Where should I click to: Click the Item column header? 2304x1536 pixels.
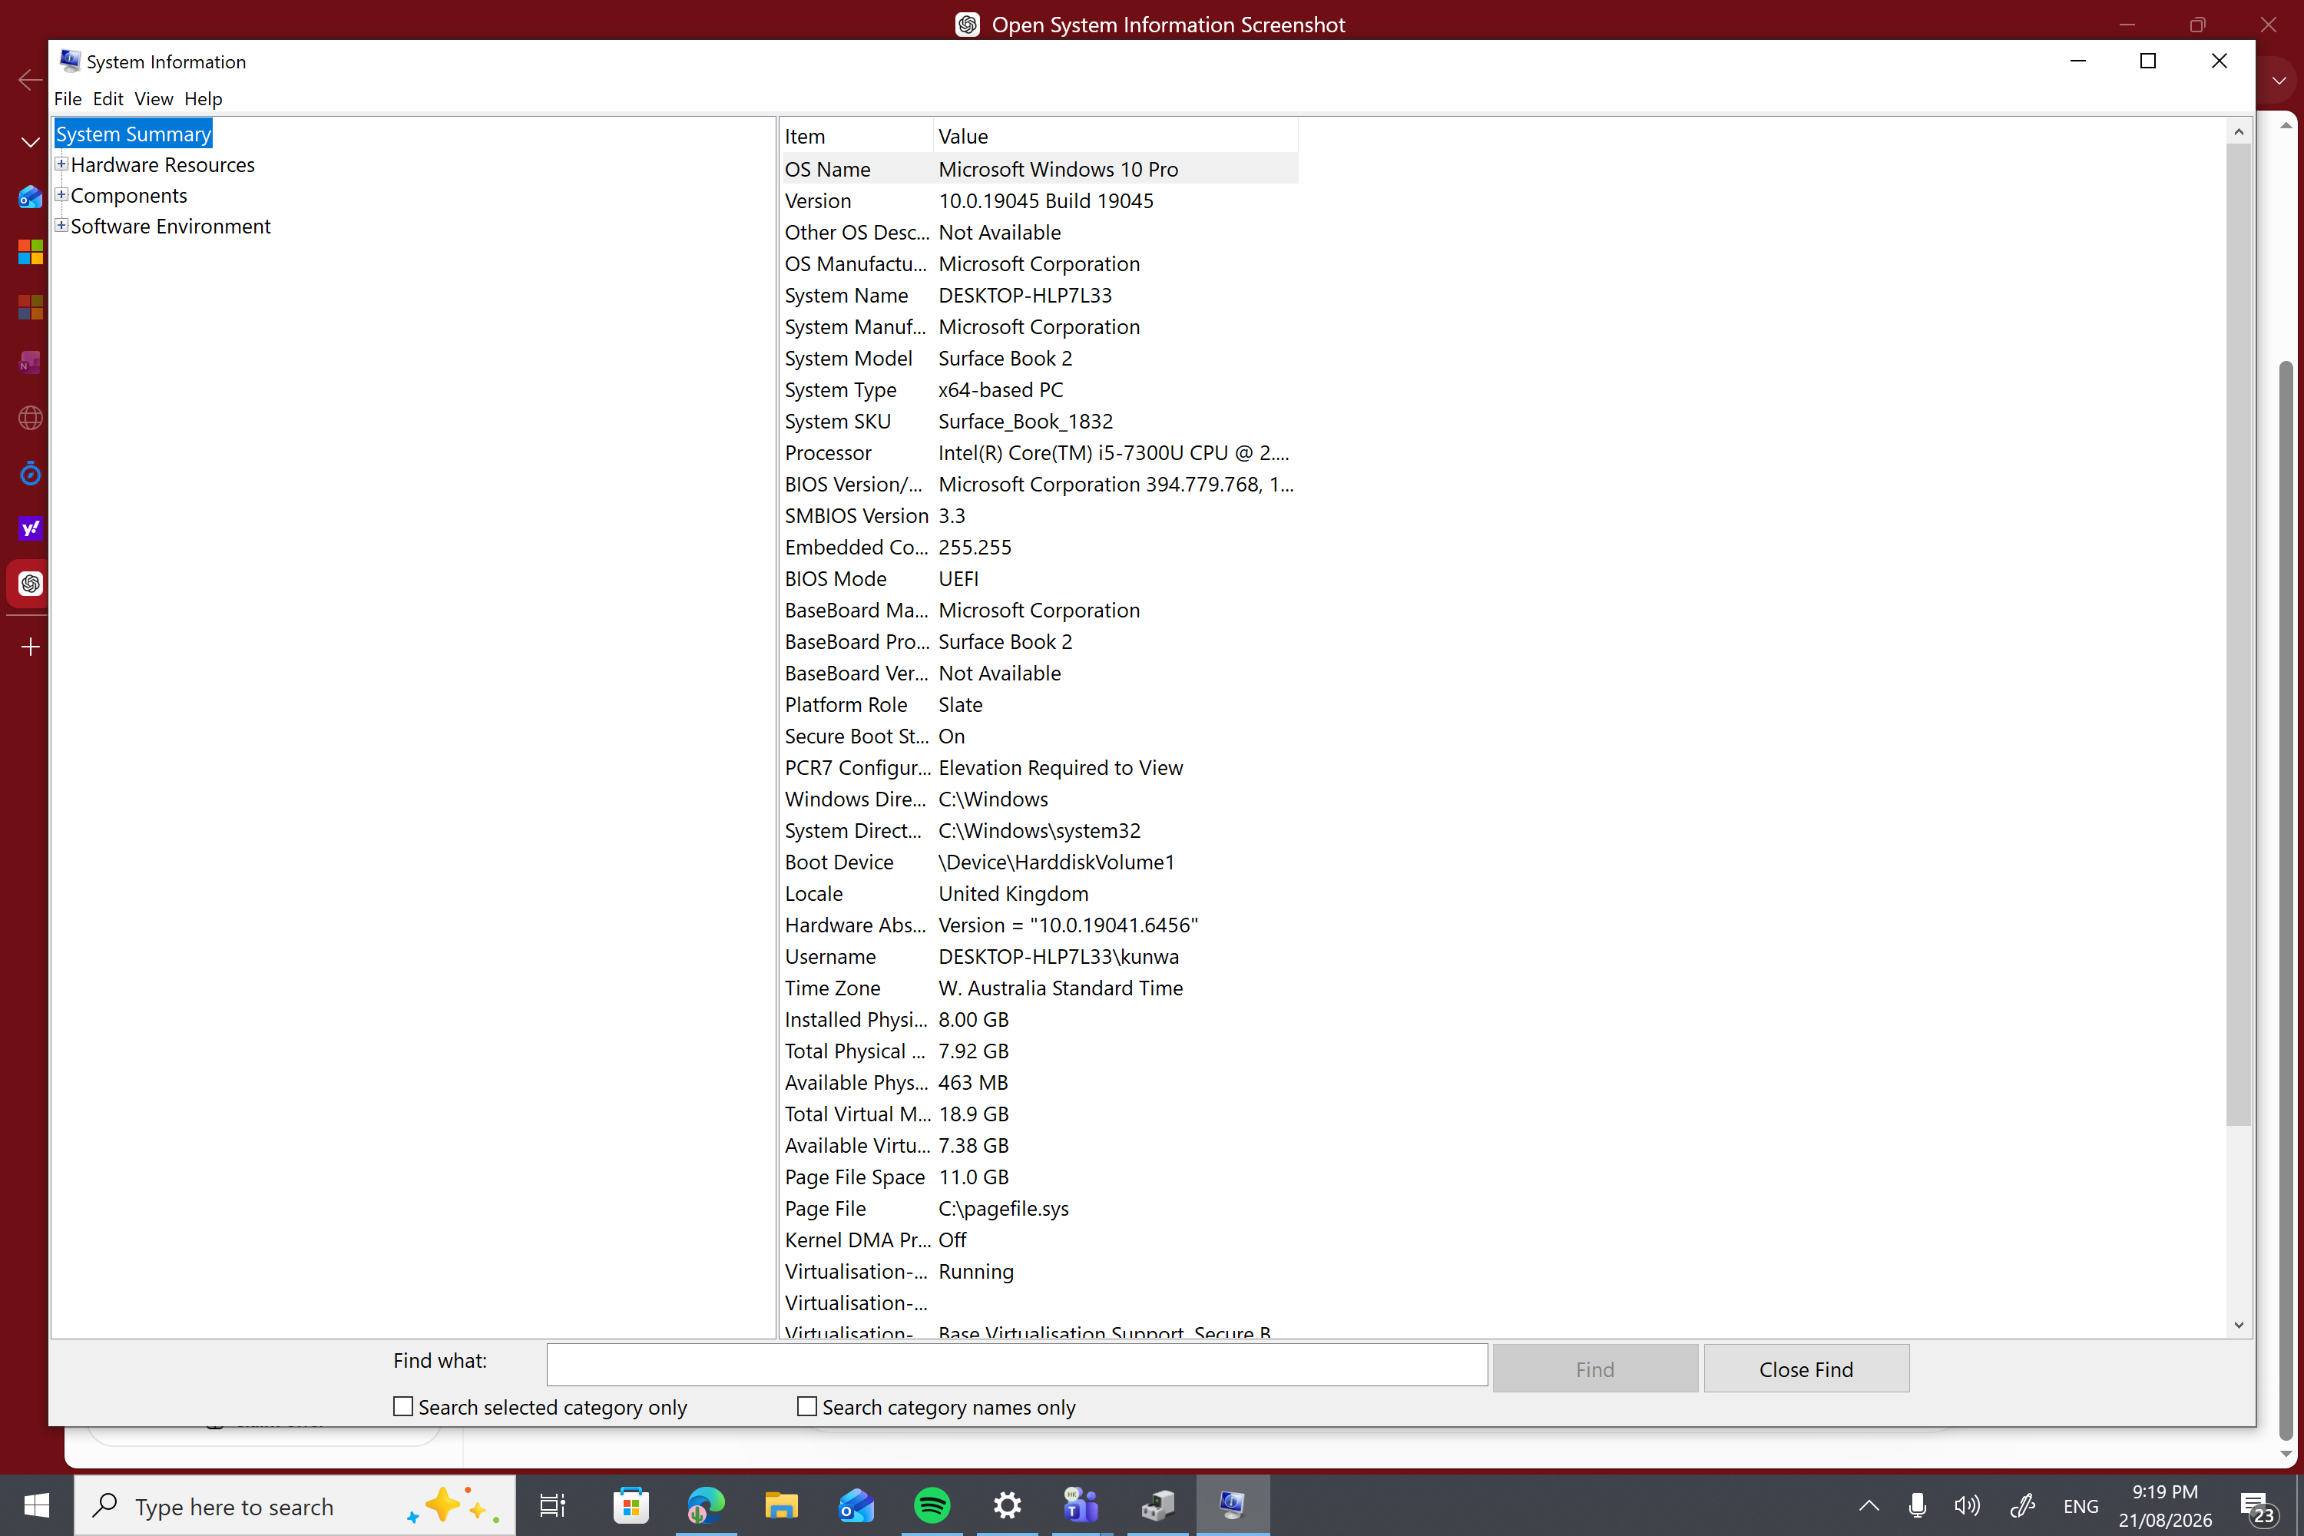(x=857, y=136)
